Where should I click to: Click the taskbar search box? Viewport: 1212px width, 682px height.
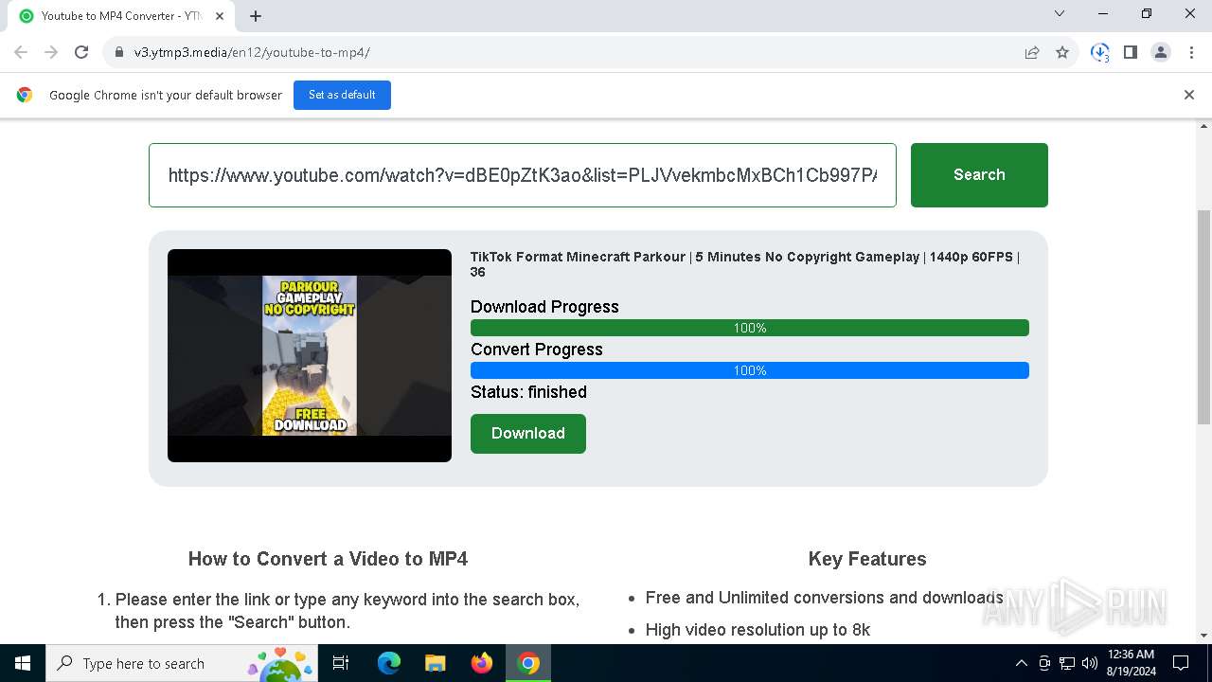(182, 663)
